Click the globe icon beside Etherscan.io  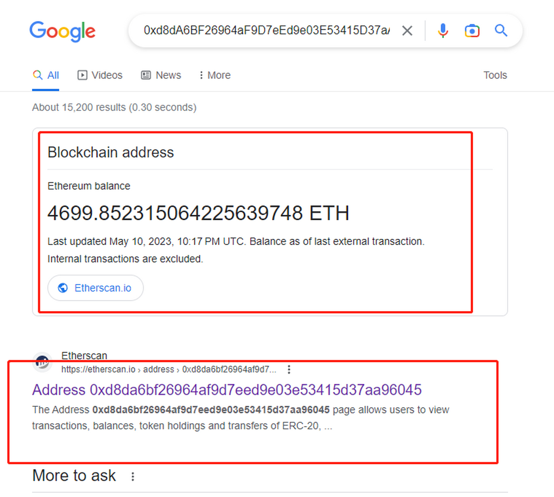click(x=63, y=288)
